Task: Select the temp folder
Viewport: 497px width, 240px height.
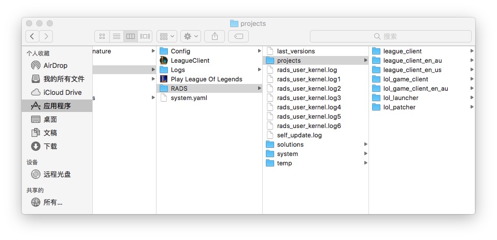Action: [x=316, y=163]
